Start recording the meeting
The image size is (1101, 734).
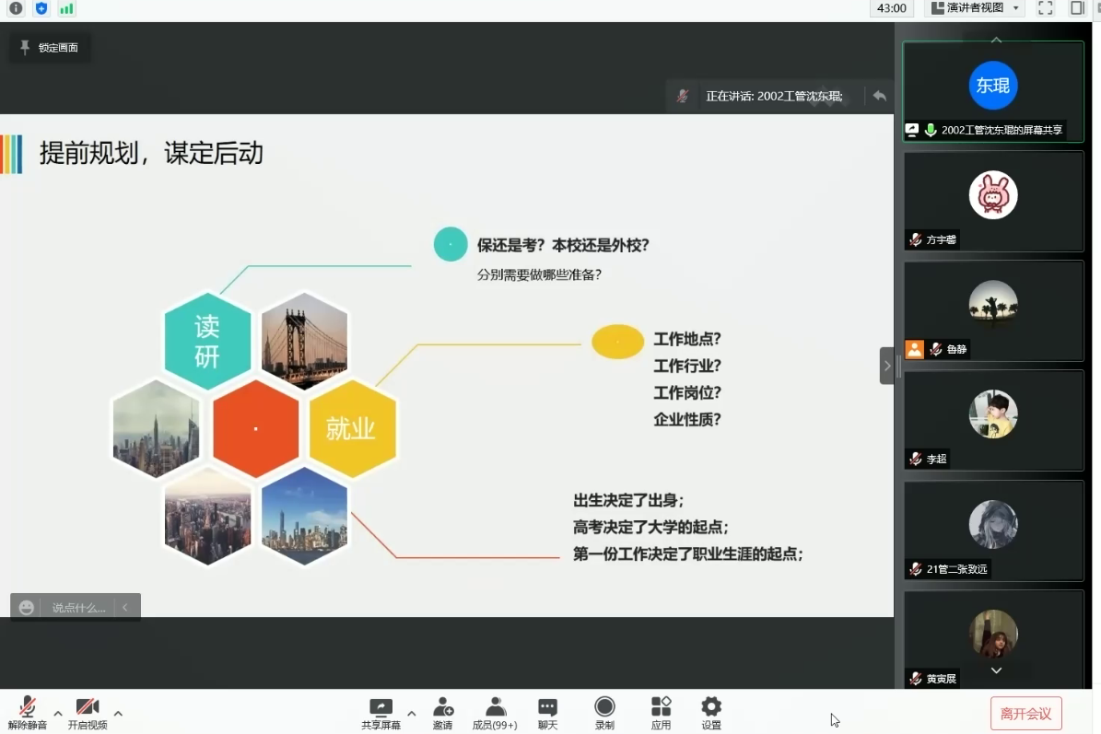pyautogui.click(x=604, y=707)
